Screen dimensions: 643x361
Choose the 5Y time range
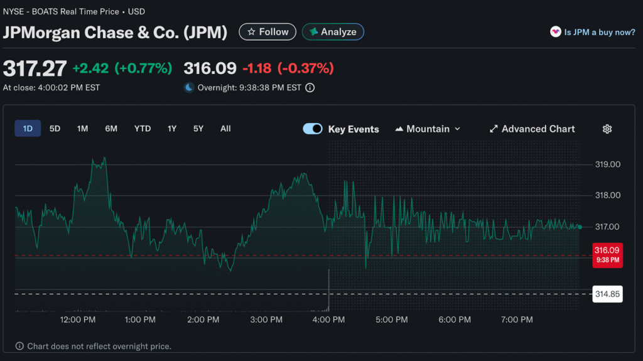[198, 129]
